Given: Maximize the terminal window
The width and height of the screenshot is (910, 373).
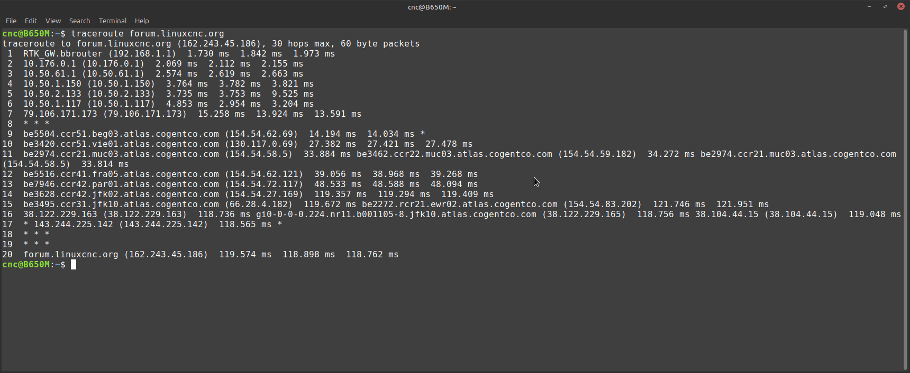Looking at the screenshot, I should [x=885, y=6].
